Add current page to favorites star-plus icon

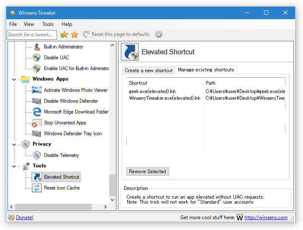tap(64, 35)
